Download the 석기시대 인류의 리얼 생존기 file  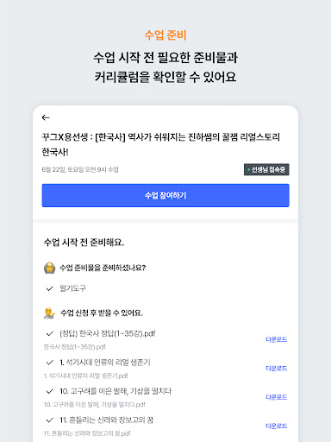276,369
